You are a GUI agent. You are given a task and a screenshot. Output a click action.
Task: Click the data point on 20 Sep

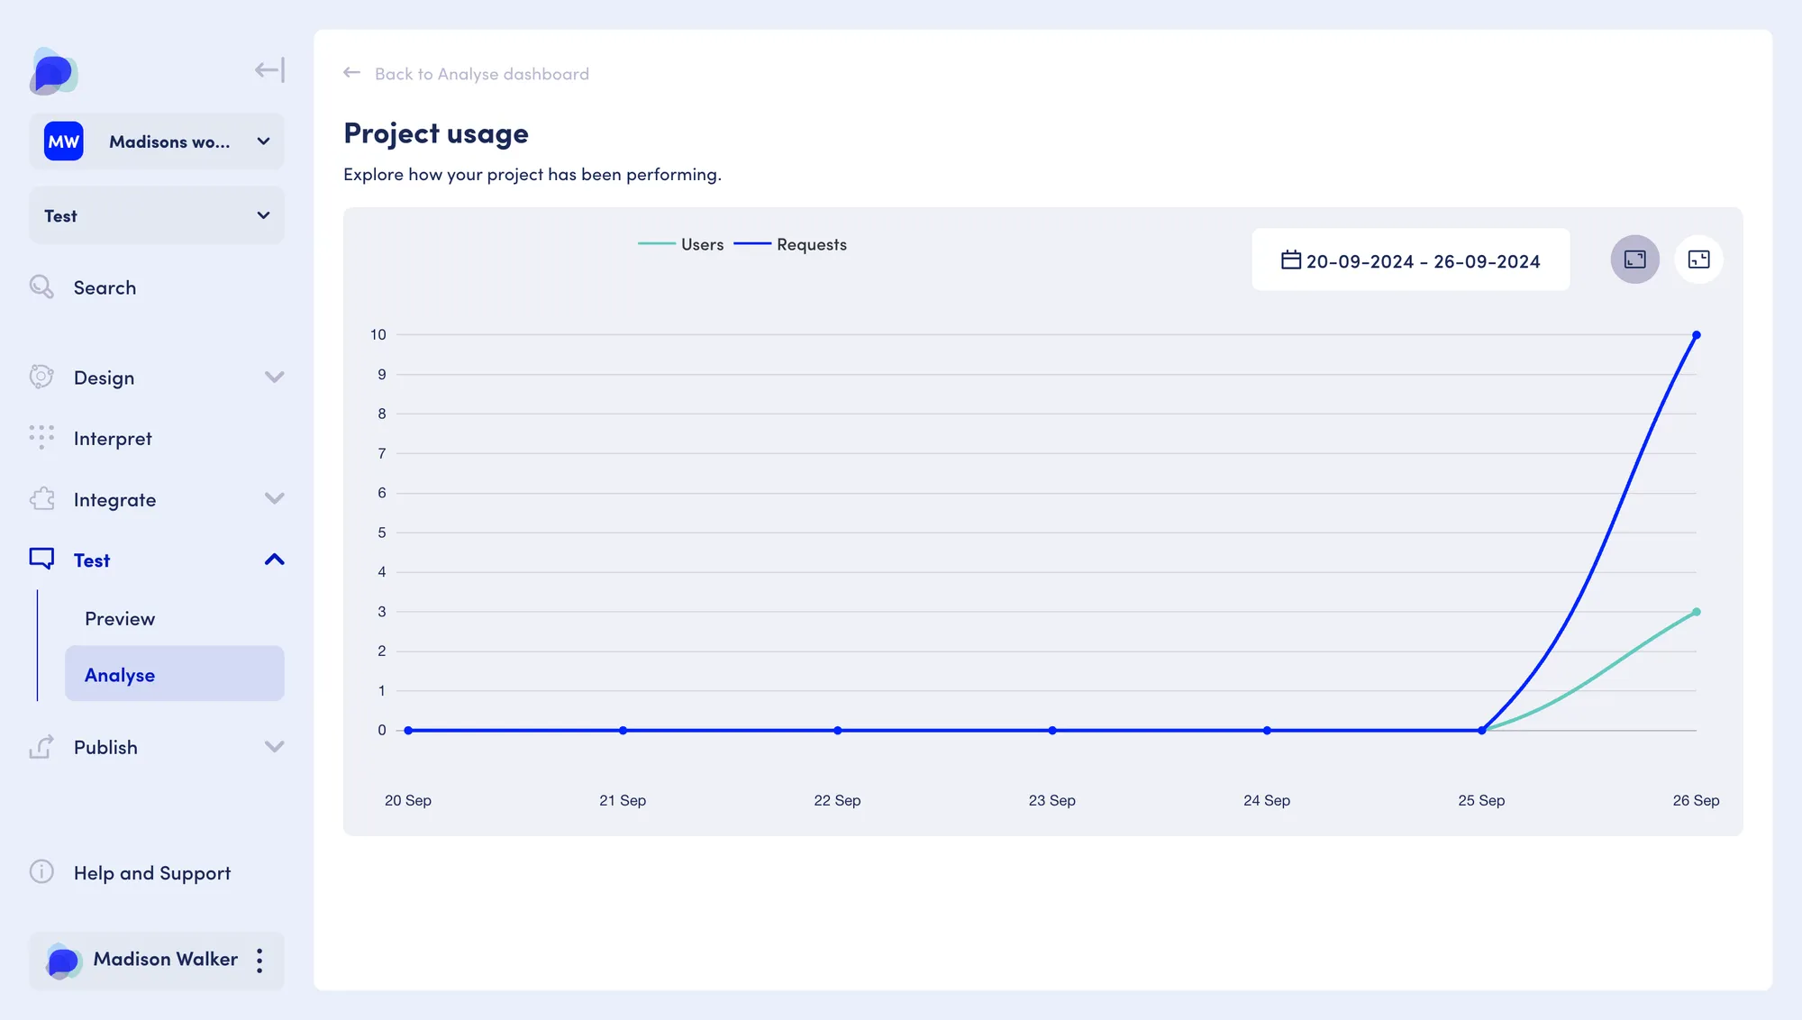(408, 730)
